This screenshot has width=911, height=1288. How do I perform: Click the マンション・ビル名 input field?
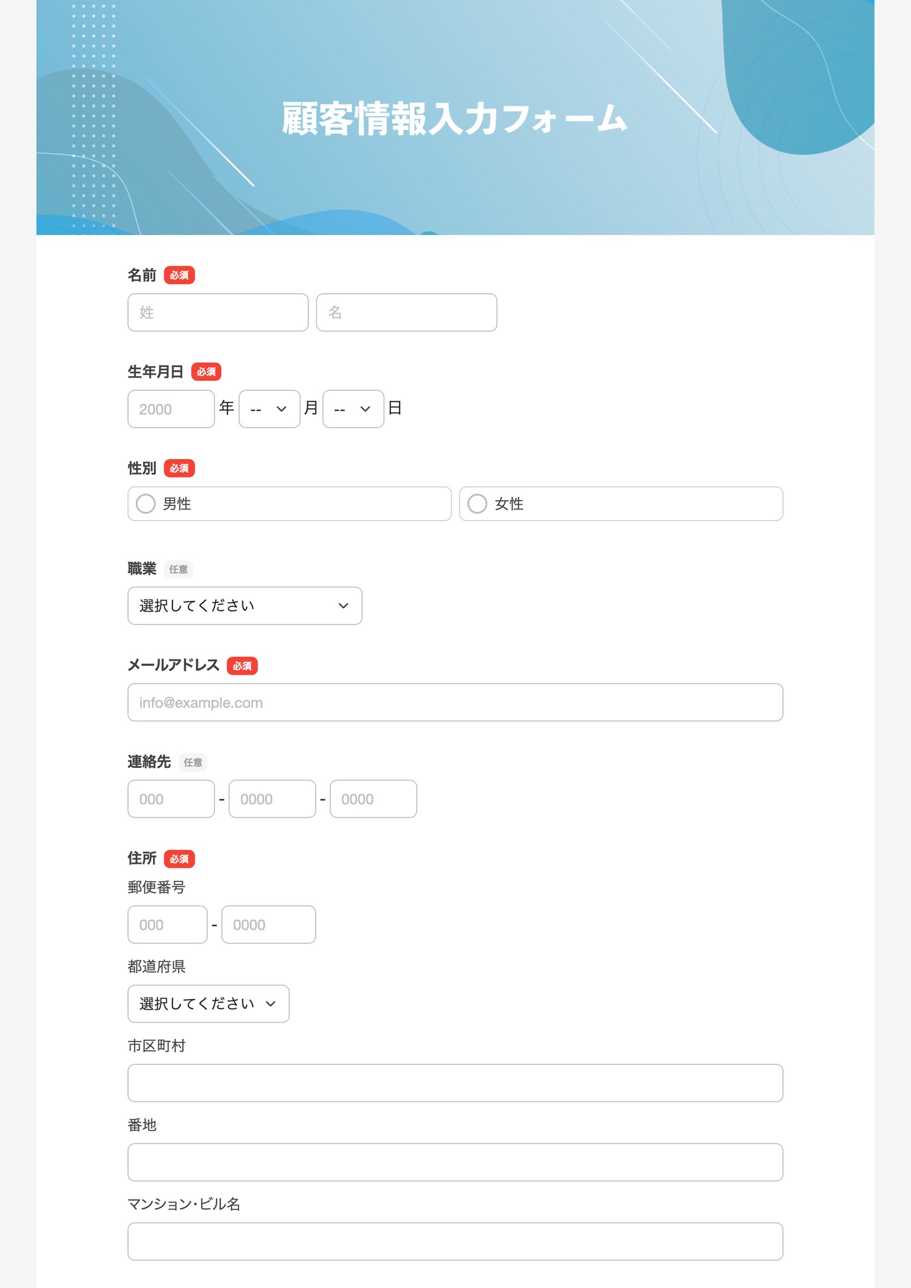coord(456,1241)
